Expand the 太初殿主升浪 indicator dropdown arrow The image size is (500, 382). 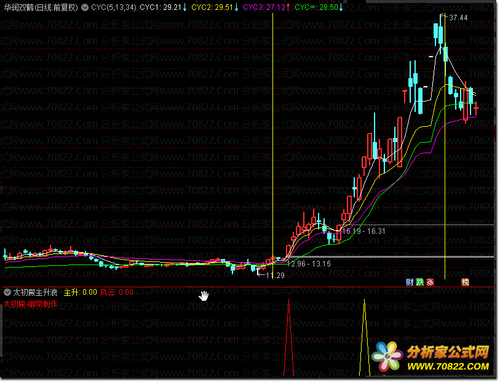click(x=7, y=292)
